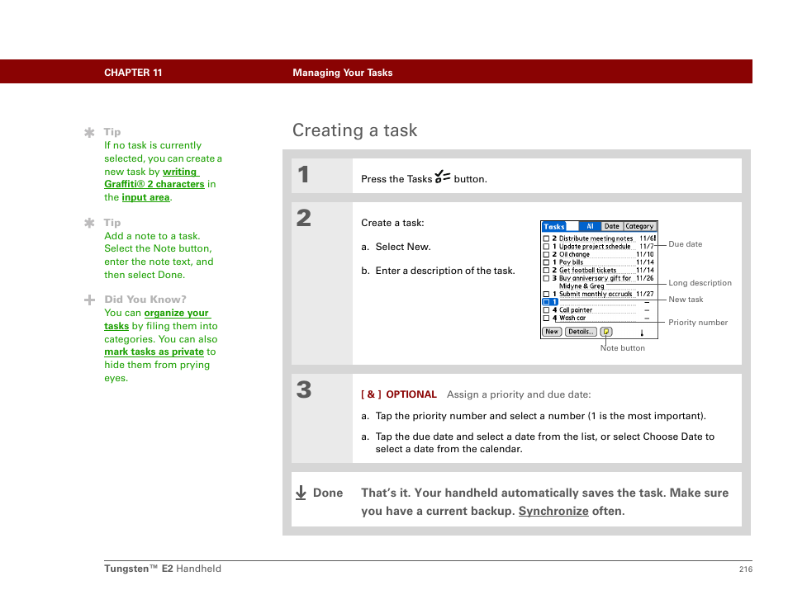The height and width of the screenshot is (609, 788).
Task: Open the 11/7 due date of Update project schedule
Action: [x=646, y=247]
